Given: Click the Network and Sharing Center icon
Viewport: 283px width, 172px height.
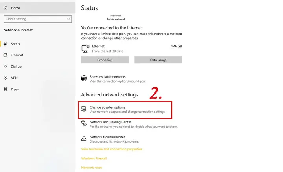Looking at the screenshot, I should 84,123.
